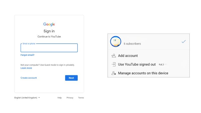This screenshot has width=201, height=113.
Task: Open the Terms link
Action: pos(81,98)
